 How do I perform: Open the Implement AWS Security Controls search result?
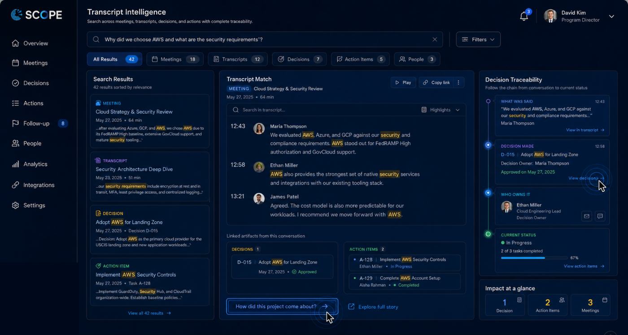pyautogui.click(x=150, y=282)
